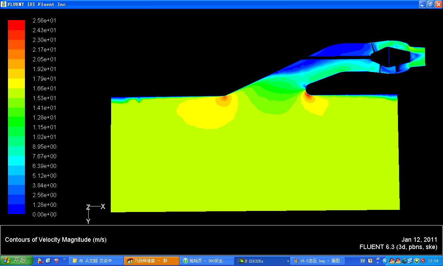Screen dimensions: 443x266
Task: Open the Windows Start button
Action: 17,261
